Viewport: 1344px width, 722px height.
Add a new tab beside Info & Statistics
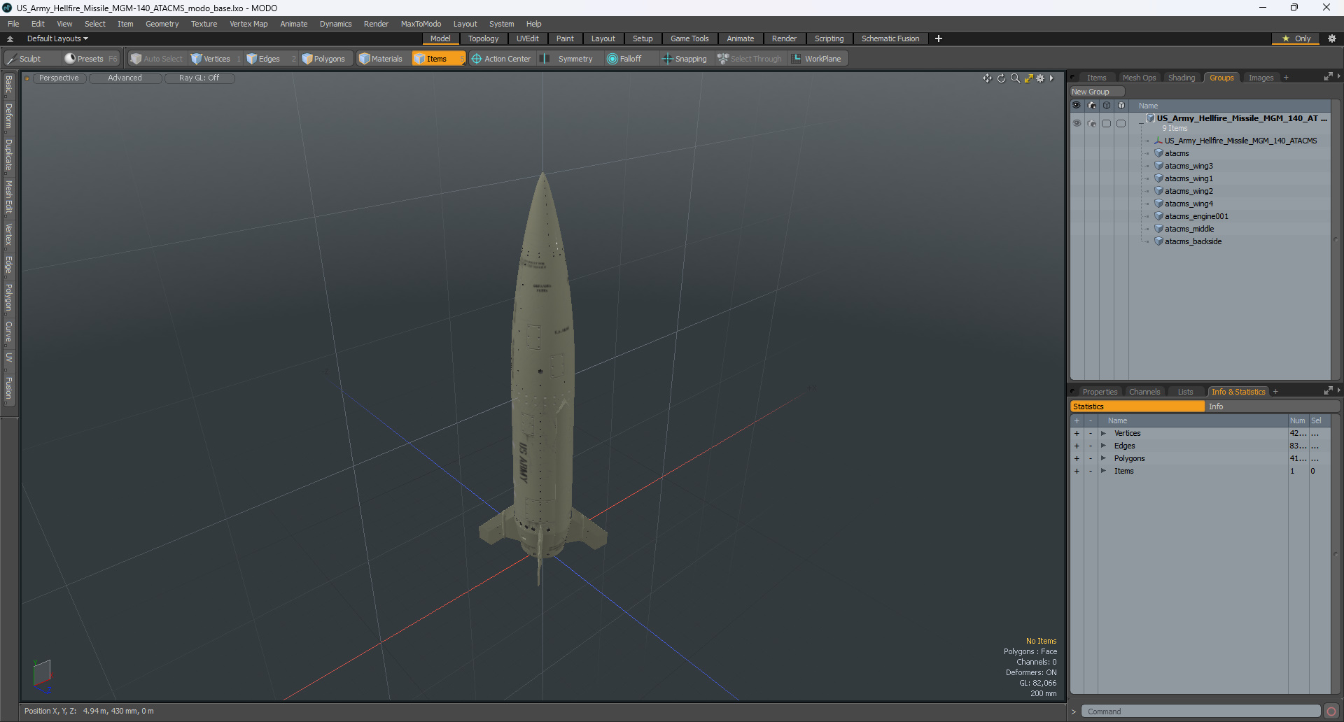click(x=1275, y=392)
